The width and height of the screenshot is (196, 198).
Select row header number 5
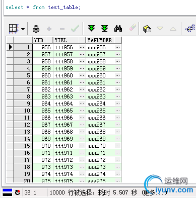pos(23,75)
